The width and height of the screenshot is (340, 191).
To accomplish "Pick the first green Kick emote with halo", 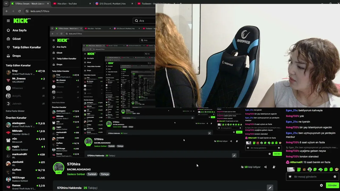I will 299,170.
